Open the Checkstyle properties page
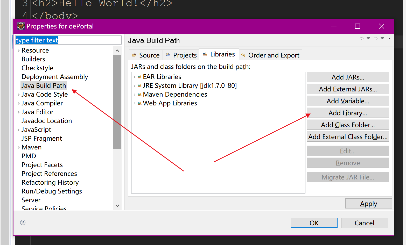This screenshot has height=245, width=406. (37, 68)
